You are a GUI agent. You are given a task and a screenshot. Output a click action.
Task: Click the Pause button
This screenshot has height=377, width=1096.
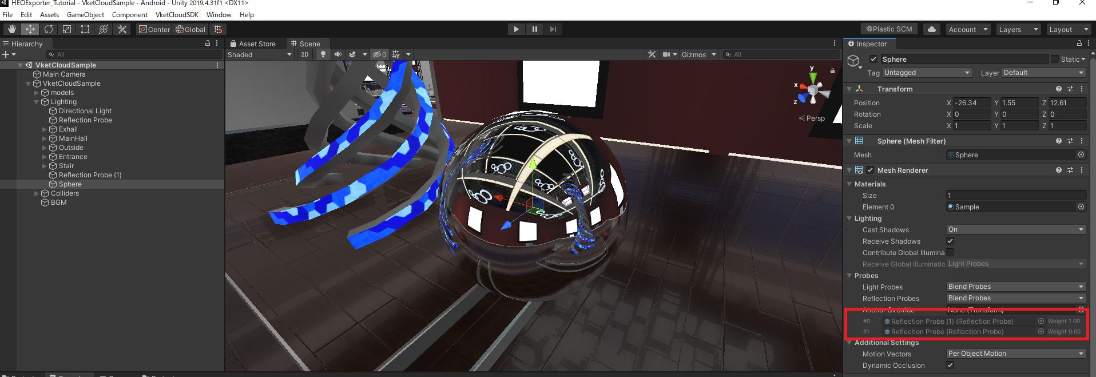(x=534, y=29)
